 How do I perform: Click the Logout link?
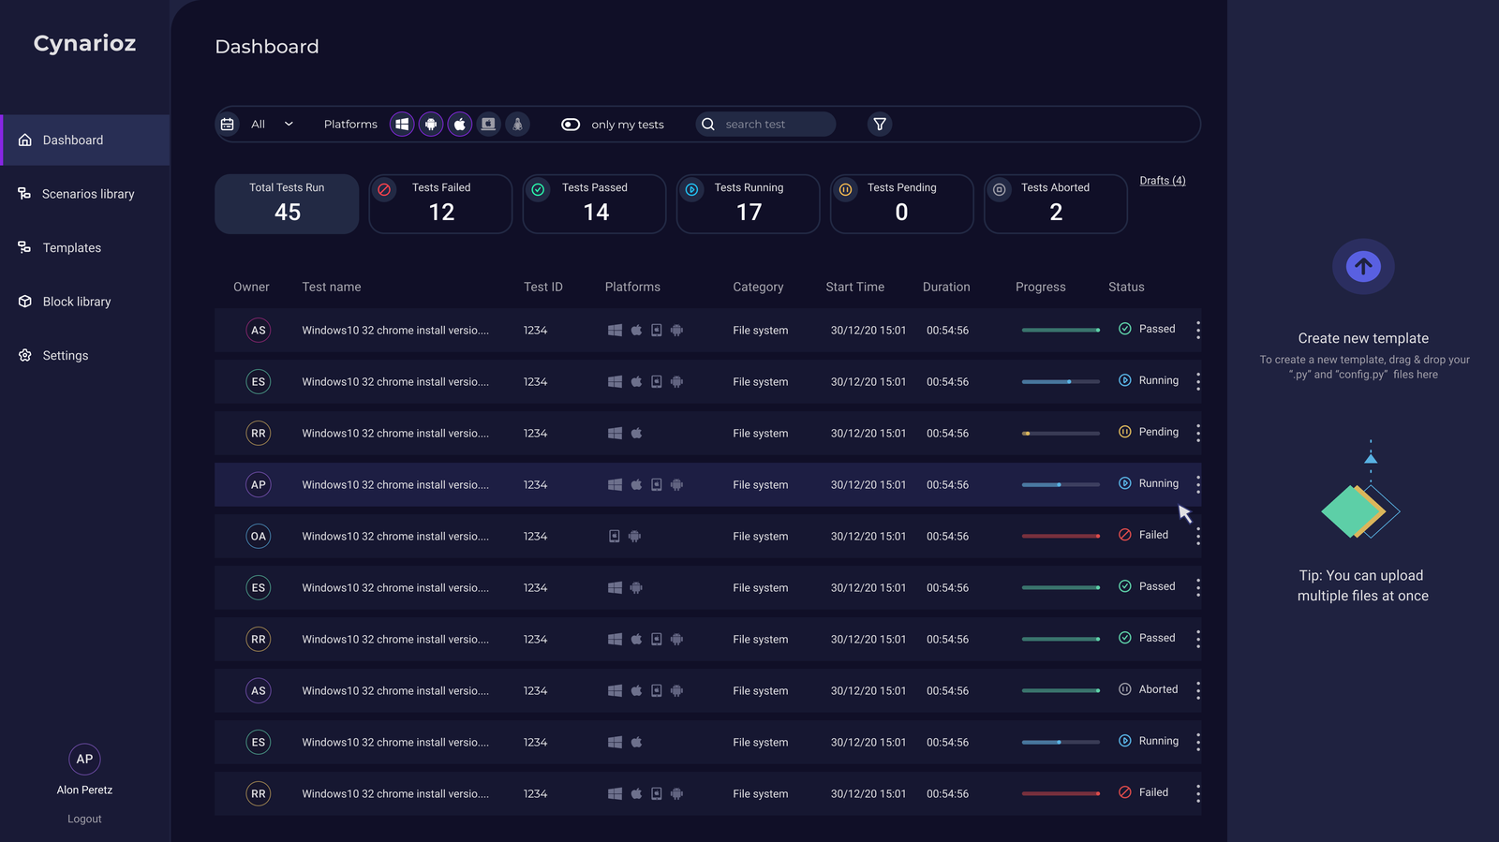[x=84, y=819]
